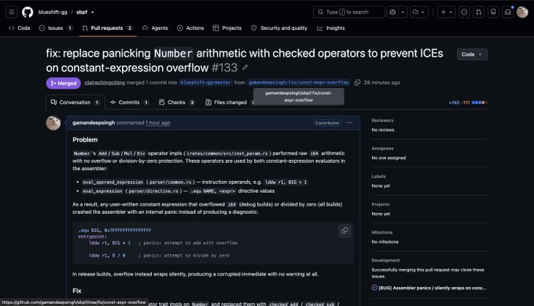Open the Security and quality tab
The width and height of the screenshot is (534, 306).
pyautogui.click(x=279, y=28)
